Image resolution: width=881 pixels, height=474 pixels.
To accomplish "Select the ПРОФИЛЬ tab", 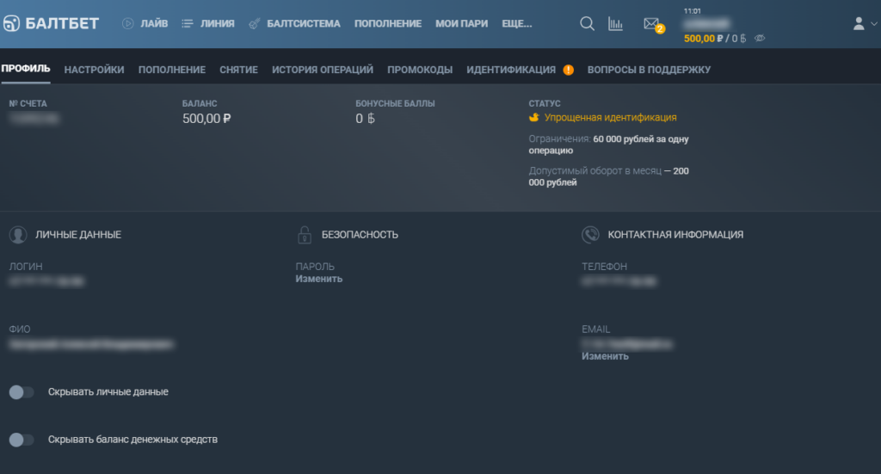I will 25,69.
